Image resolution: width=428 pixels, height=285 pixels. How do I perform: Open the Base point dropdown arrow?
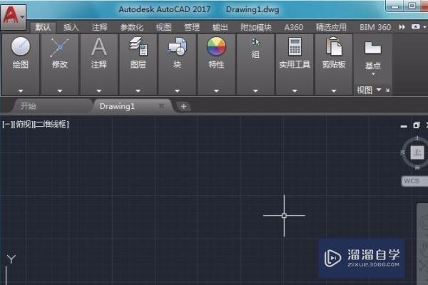click(x=373, y=74)
